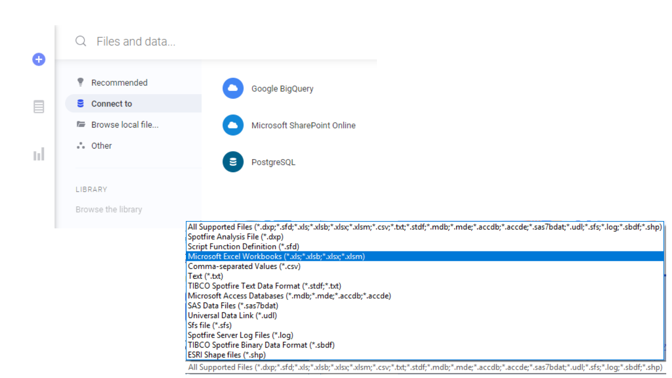Select the Connect to category

click(133, 103)
